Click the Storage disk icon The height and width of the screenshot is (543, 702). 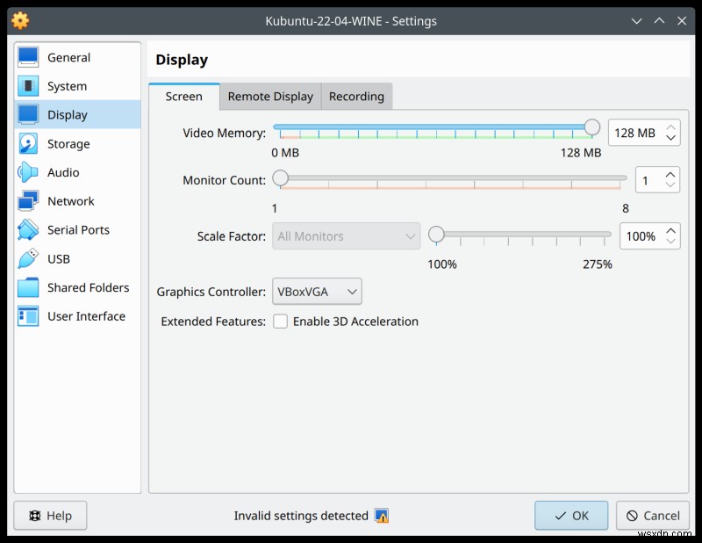click(x=28, y=143)
